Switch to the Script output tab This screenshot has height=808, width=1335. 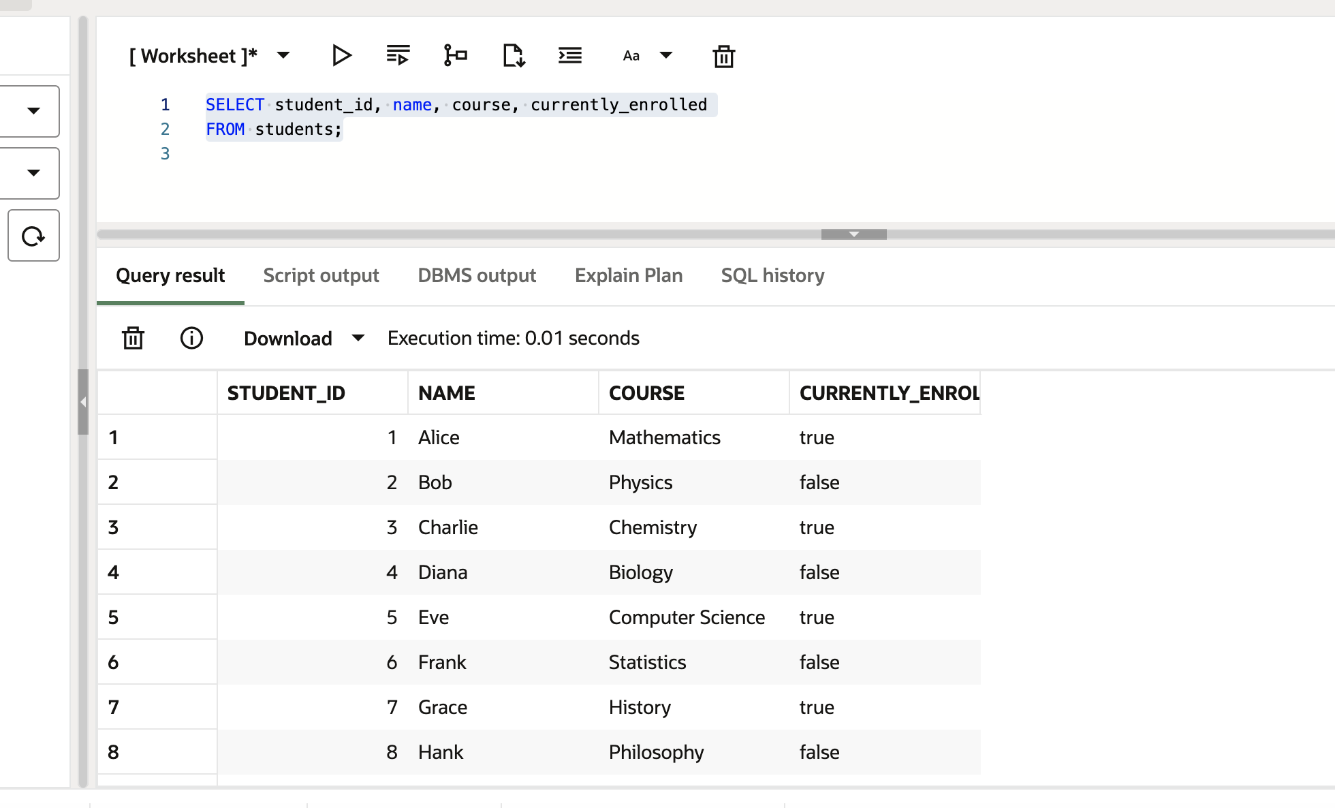coord(321,275)
